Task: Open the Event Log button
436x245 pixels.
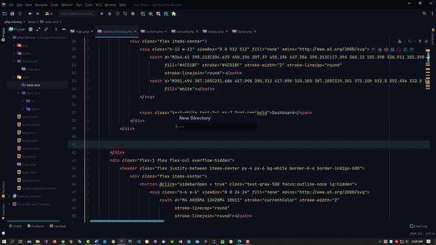Action: [418, 226]
